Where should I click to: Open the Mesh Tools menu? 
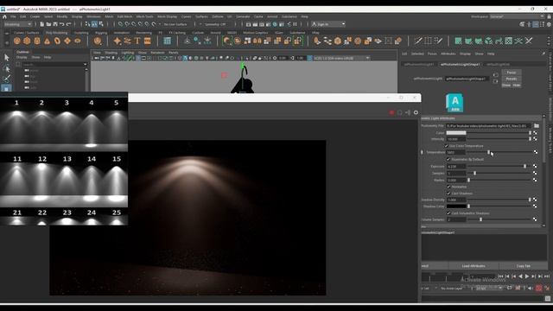pyautogui.click(x=144, y=16)
